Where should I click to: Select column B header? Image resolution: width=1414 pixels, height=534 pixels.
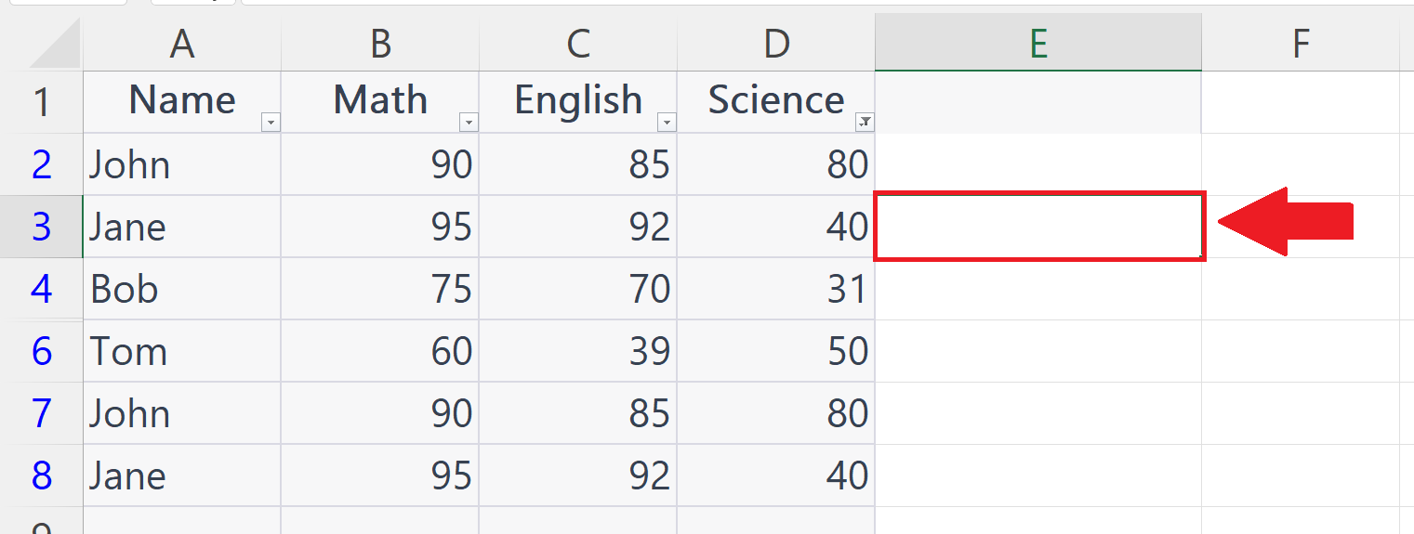380,44
